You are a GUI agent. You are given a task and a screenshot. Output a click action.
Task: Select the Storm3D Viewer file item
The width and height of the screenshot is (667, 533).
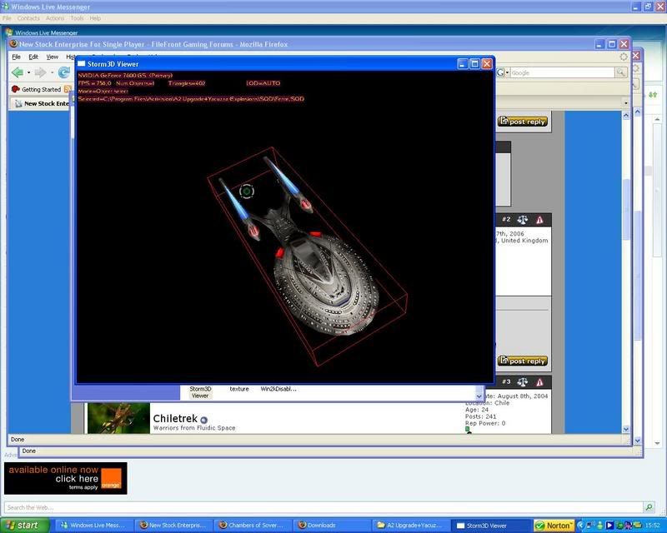coord(200,392)
